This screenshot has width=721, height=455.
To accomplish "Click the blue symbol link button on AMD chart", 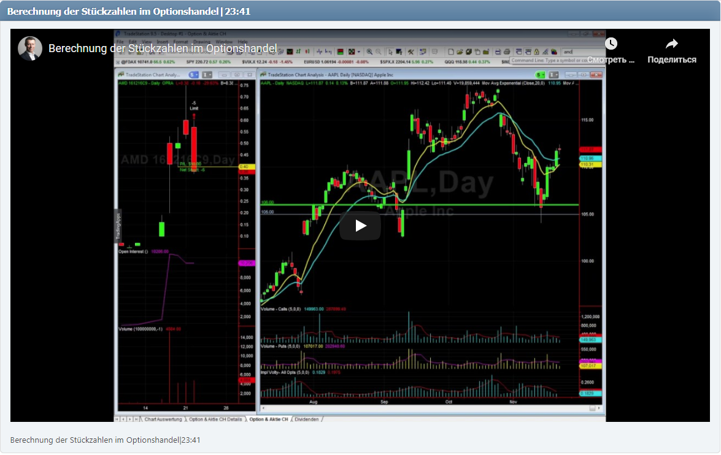I will pyautogui.click(x=193, y=74).
